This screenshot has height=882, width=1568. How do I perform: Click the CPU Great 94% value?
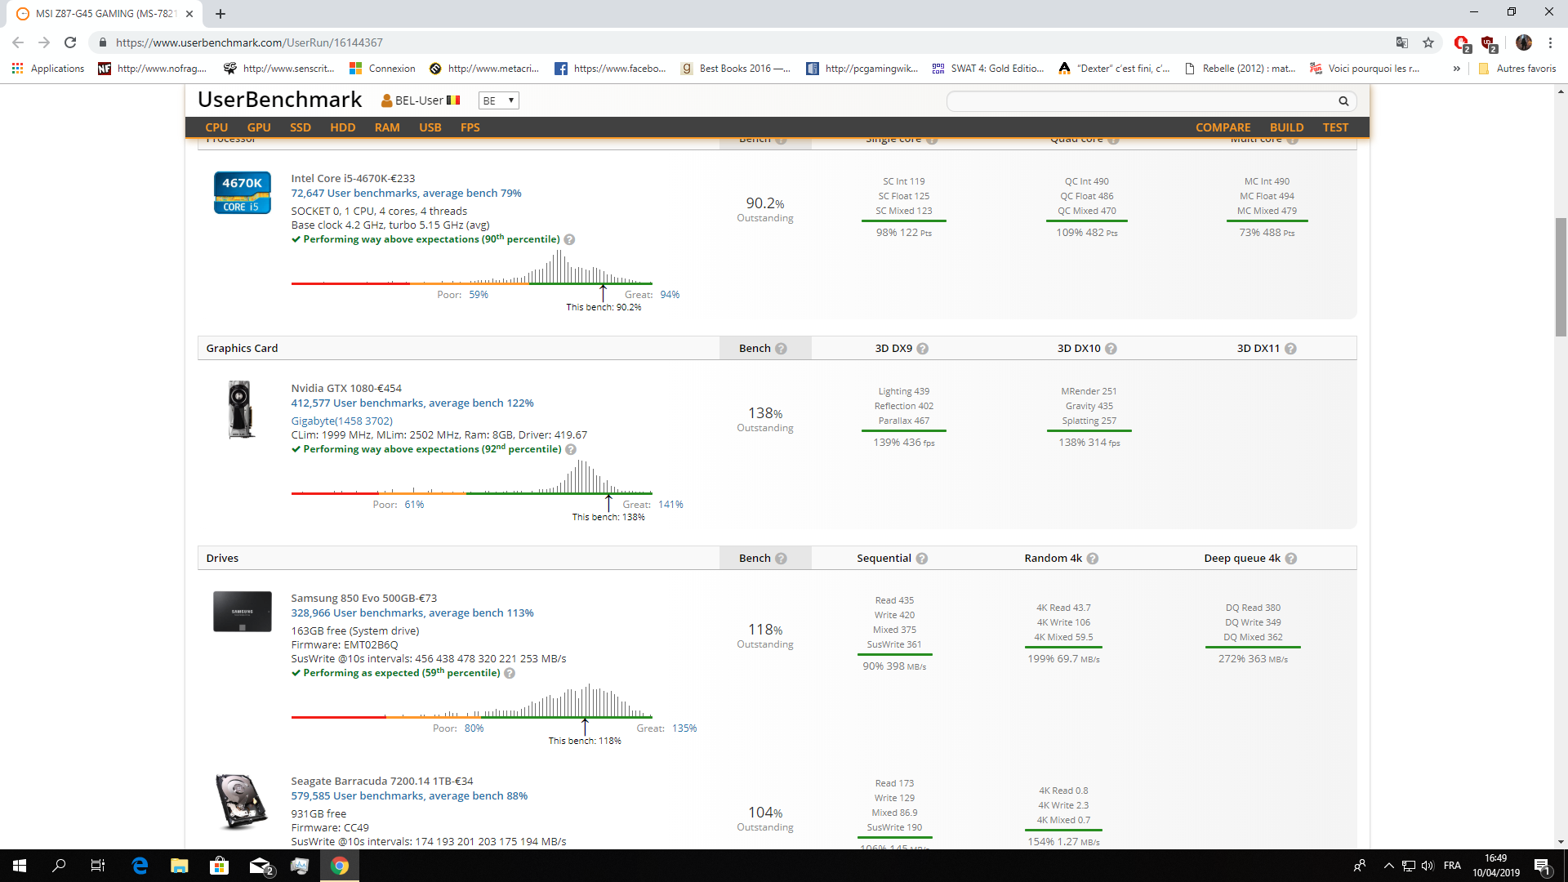tap(670, 295)
